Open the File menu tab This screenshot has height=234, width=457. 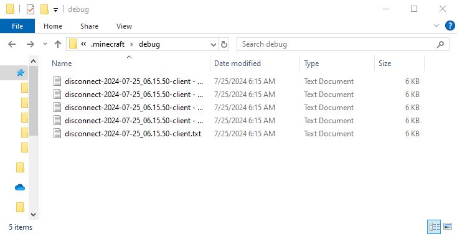[x=17, y=26]
